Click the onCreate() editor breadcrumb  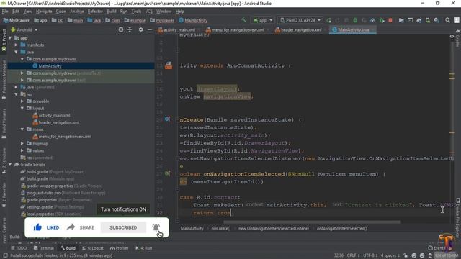pos(221,229)
